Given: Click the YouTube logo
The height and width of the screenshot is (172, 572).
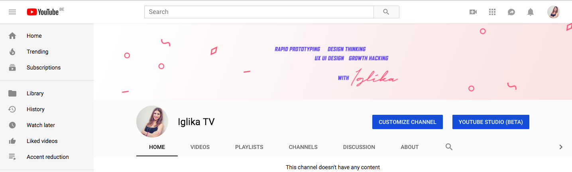Looking at the screenshot, I should (x=43, y=12).
